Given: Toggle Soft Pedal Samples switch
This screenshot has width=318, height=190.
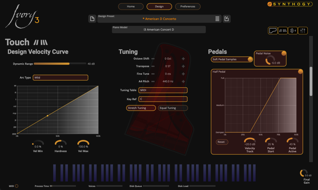Looking at the screenshot, I should coord(250,59).
